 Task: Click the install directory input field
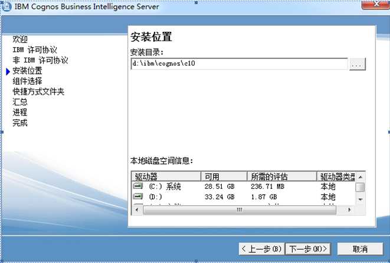click(x=239, y=64)
